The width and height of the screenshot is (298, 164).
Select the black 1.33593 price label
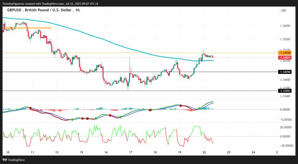tap(284, 91)
